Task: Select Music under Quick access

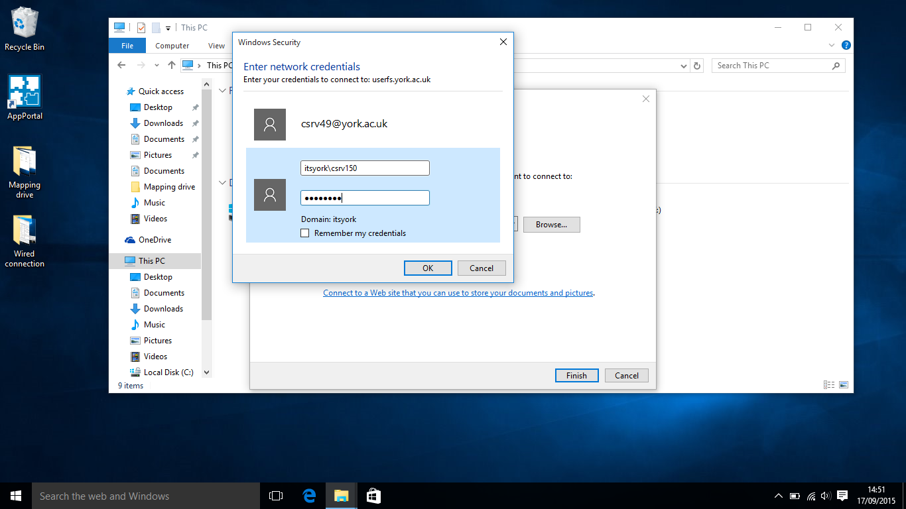Action: [x=155, y=203]
